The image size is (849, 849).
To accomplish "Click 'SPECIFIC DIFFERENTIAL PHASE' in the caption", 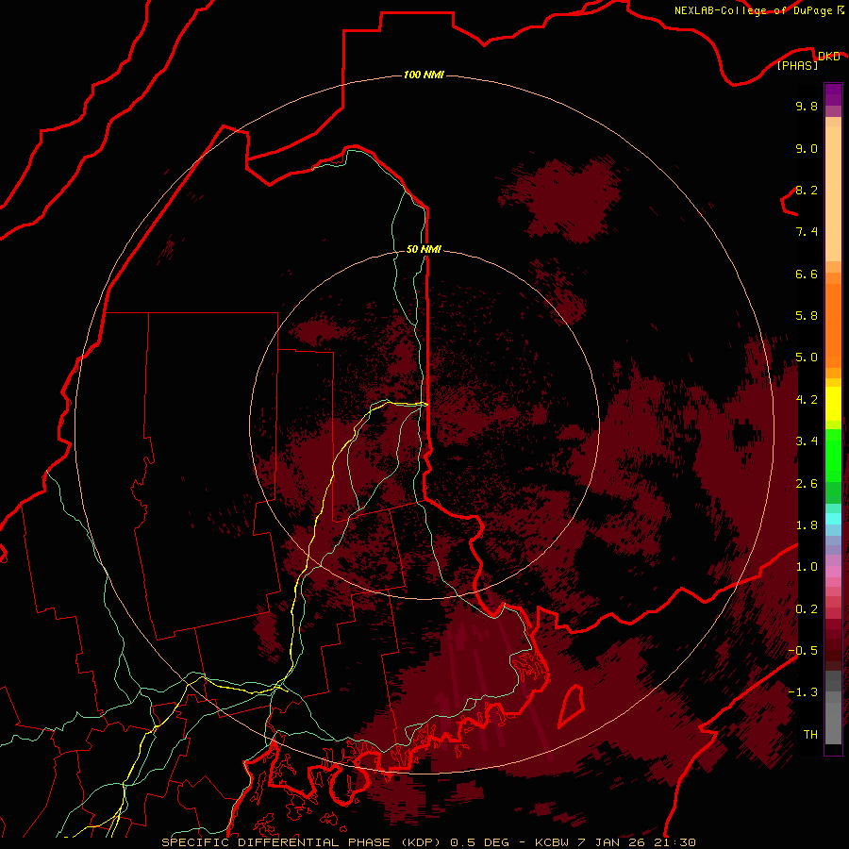I will point(275,842).
